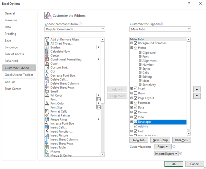Screen dimensions: 206x169
Task: Click the info icon next to Import/Export
Action: point(181,153)
